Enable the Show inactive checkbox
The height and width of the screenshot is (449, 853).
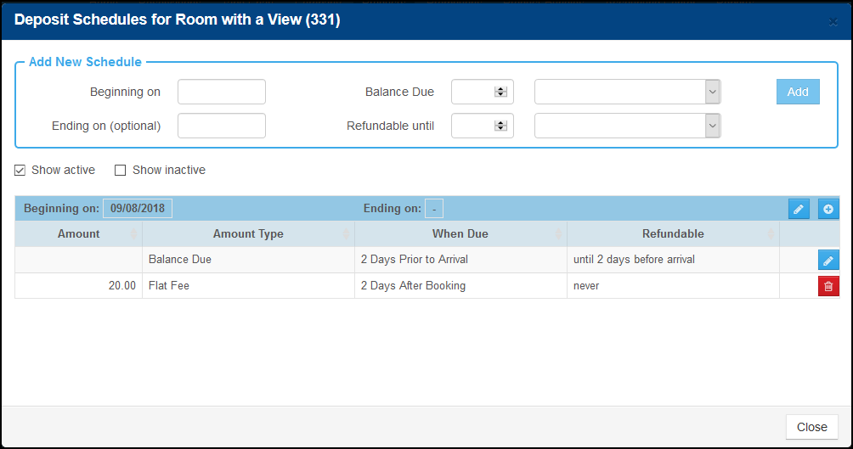(x=121, y=170)
